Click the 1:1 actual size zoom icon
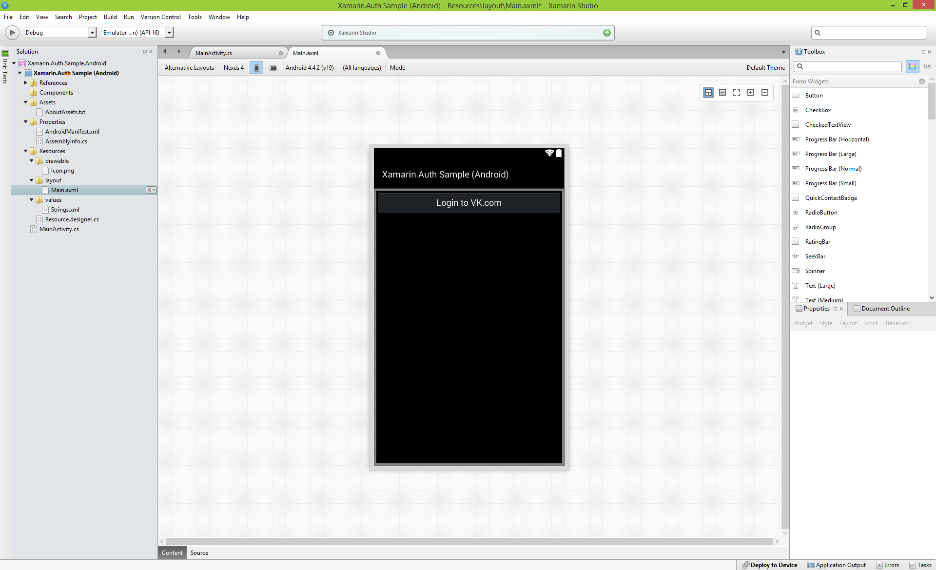Viewport: 936px width, 570px height. pyautogui.click(x=722, y=93)
